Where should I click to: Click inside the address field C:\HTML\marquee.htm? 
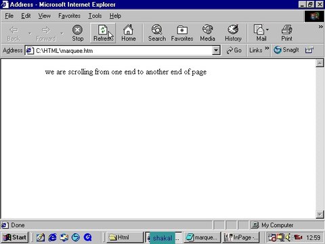pos(123,51)
